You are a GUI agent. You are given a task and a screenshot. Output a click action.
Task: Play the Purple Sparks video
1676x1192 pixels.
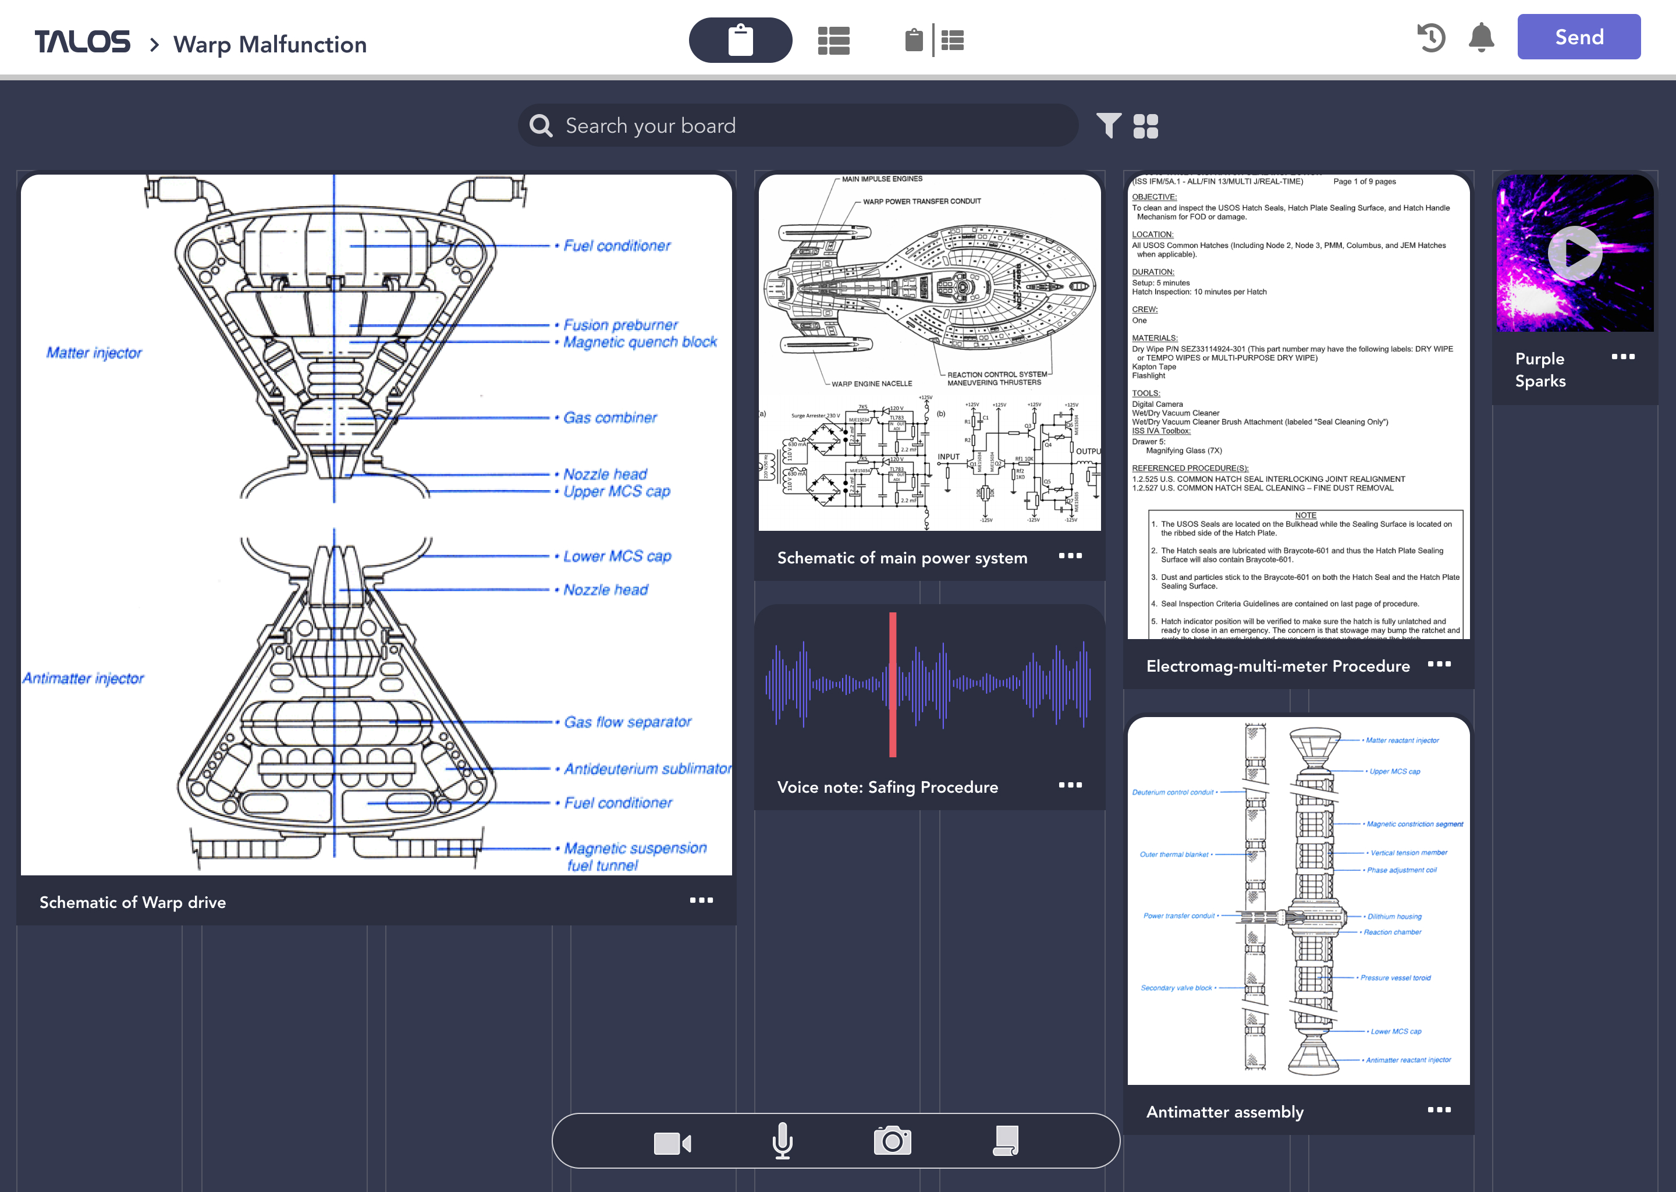click(x=1574, y=253)
